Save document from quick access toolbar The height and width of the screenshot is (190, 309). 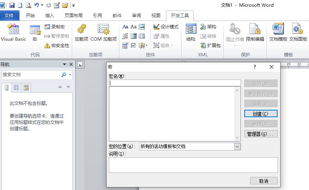pyautogui.click(x=12, y=5)
